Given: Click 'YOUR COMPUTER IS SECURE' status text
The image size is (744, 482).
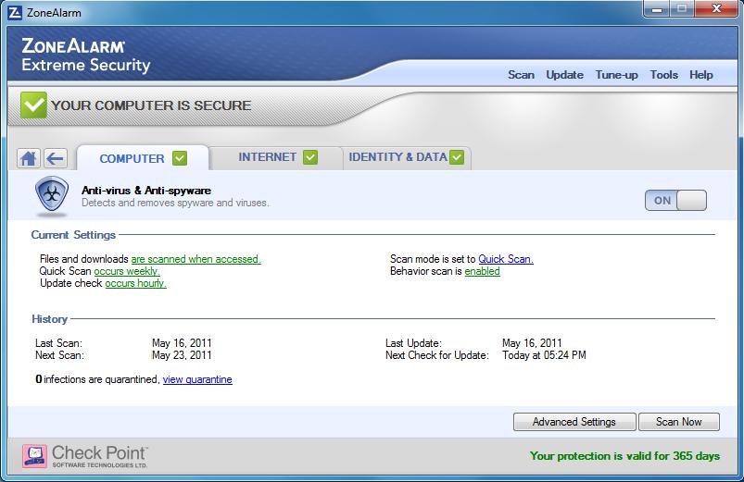Looking at the screenshot, I should pyautogui.click(x=151, y=105).
